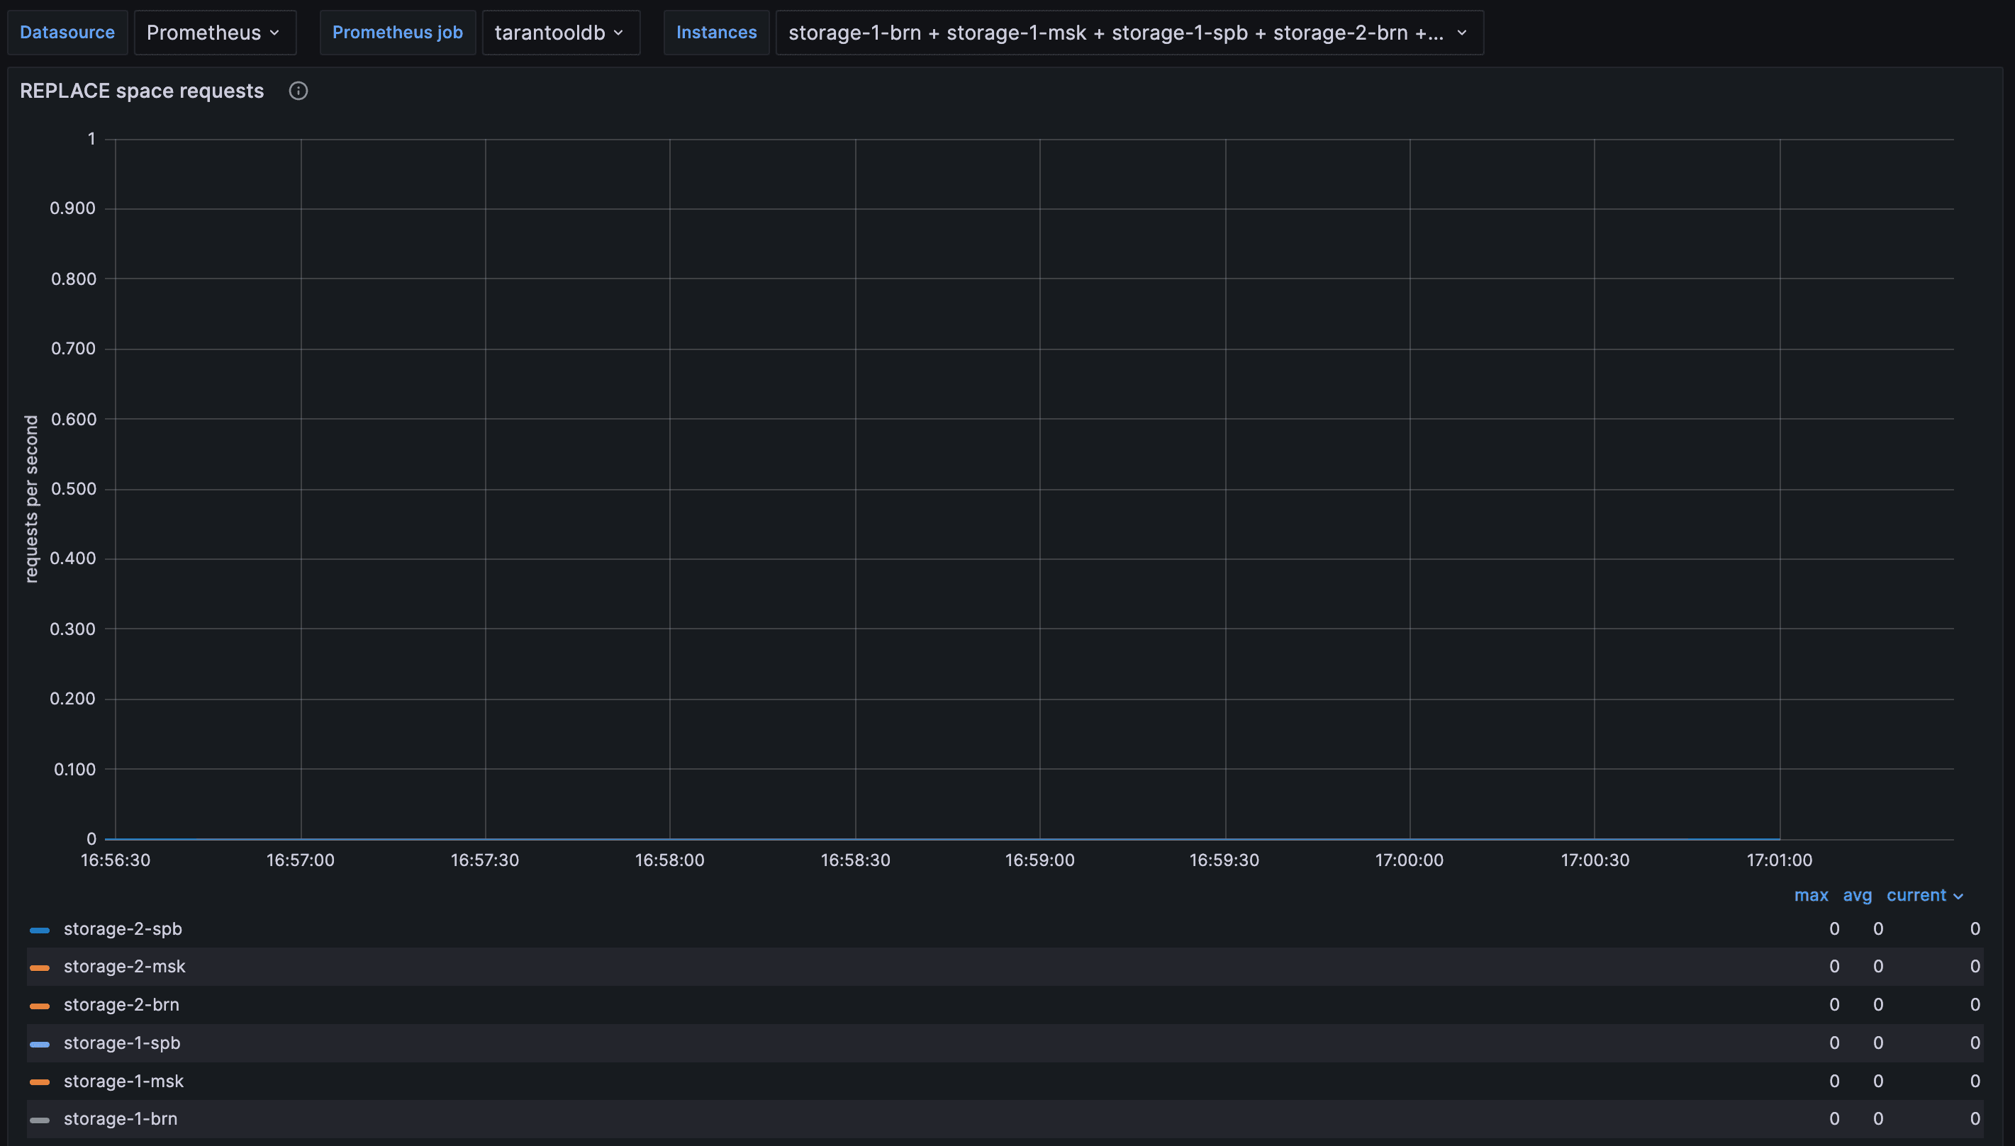Click the storage-2-brn color swatch

(x=40, y=1006)
